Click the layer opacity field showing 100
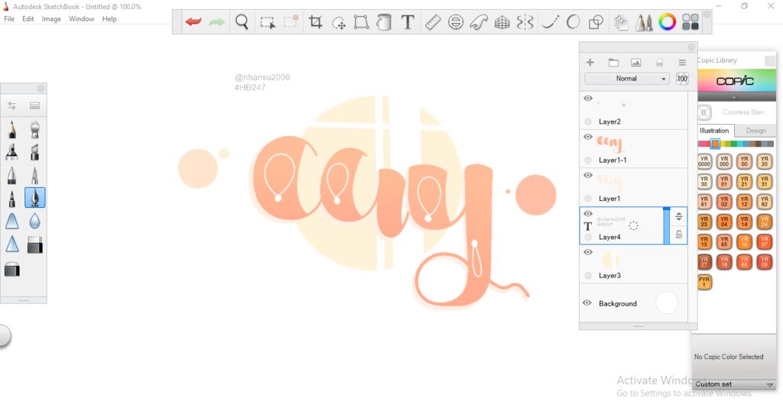The height and width of the screenshot is (418, 783). [x=682, y=78]
